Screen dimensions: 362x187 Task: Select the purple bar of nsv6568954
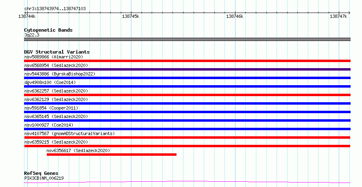click(x=187, y=69)
